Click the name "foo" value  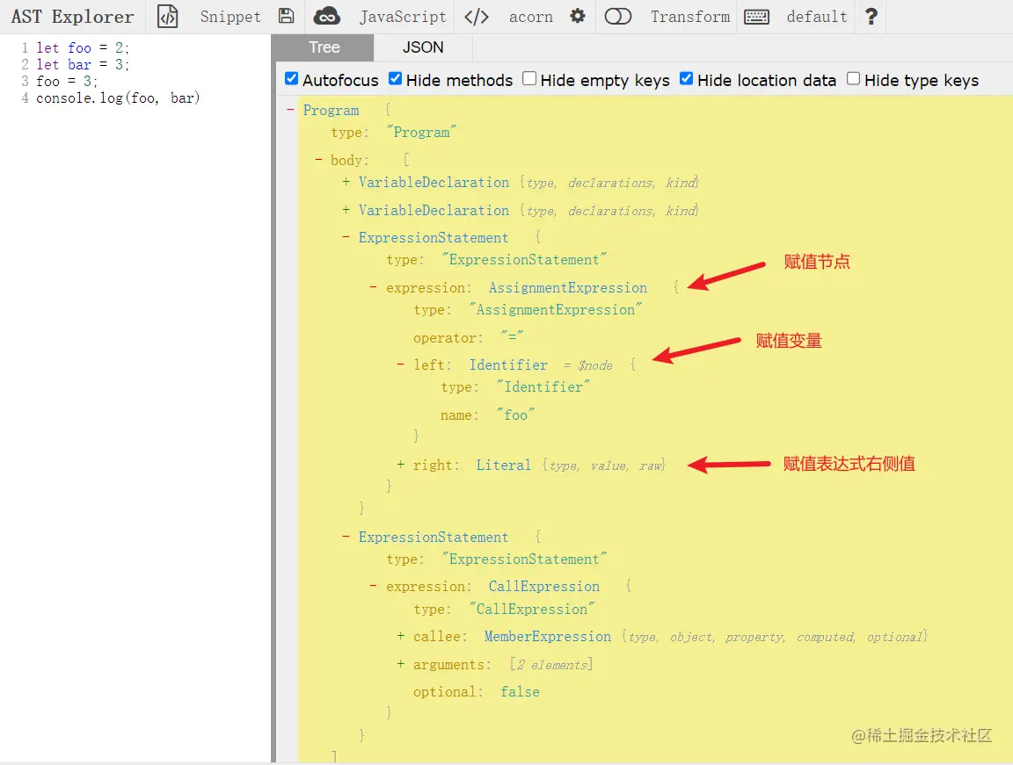pos(515,415)
